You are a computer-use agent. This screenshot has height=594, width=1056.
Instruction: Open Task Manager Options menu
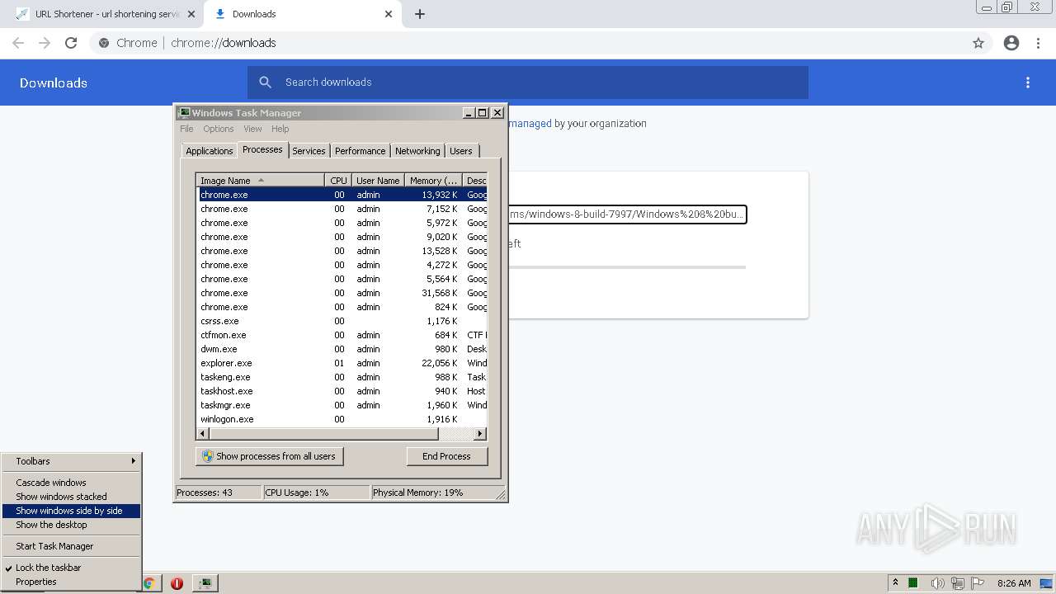point(219,129)
